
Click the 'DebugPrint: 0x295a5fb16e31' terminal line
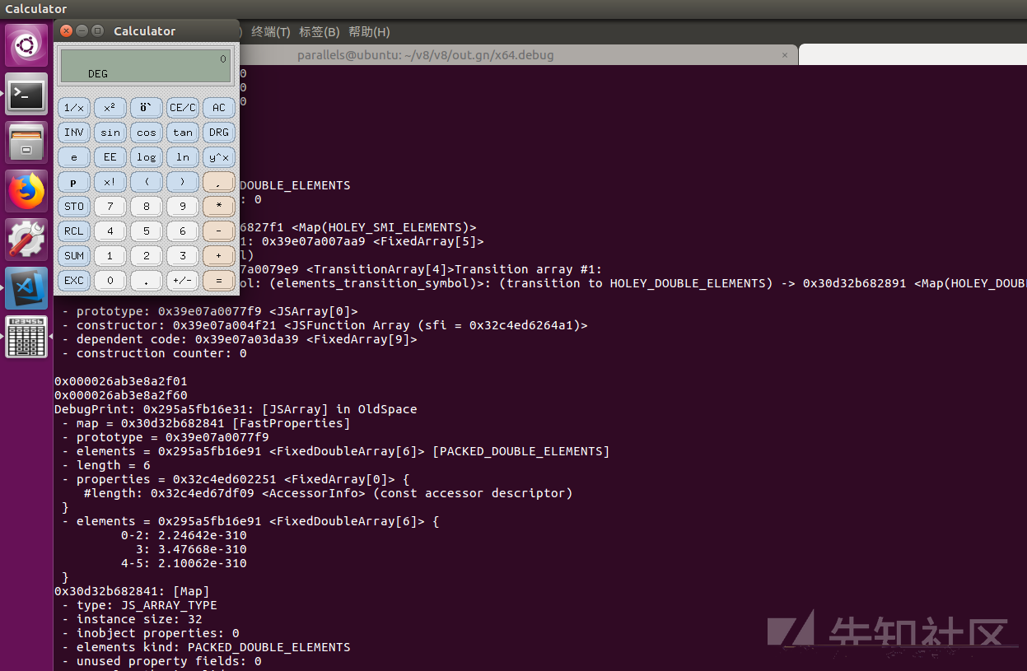coord(236,409)
